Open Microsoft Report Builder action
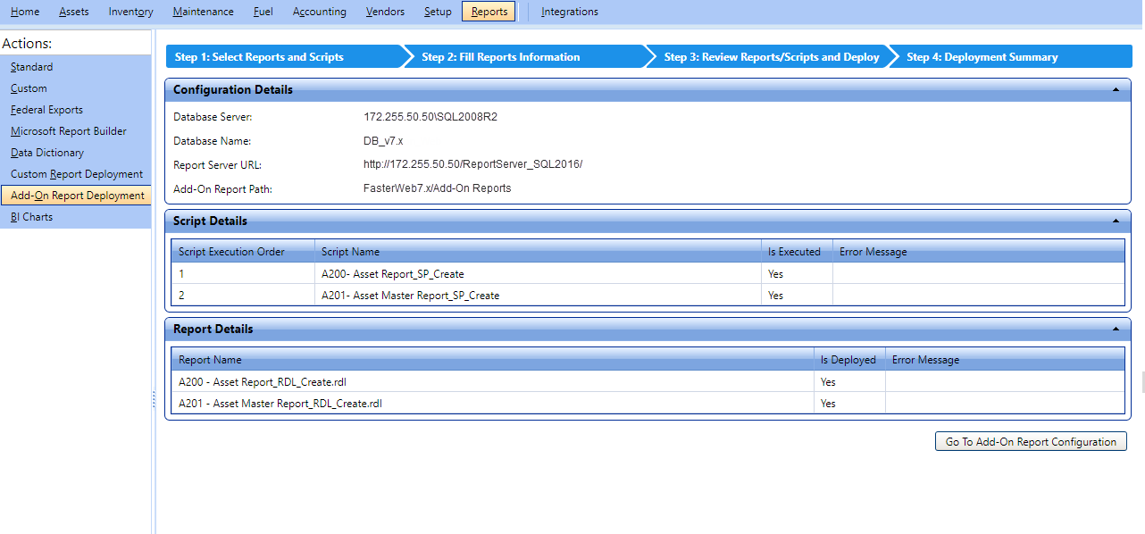This screenshot has height=534, width=1145. point(69,131)
